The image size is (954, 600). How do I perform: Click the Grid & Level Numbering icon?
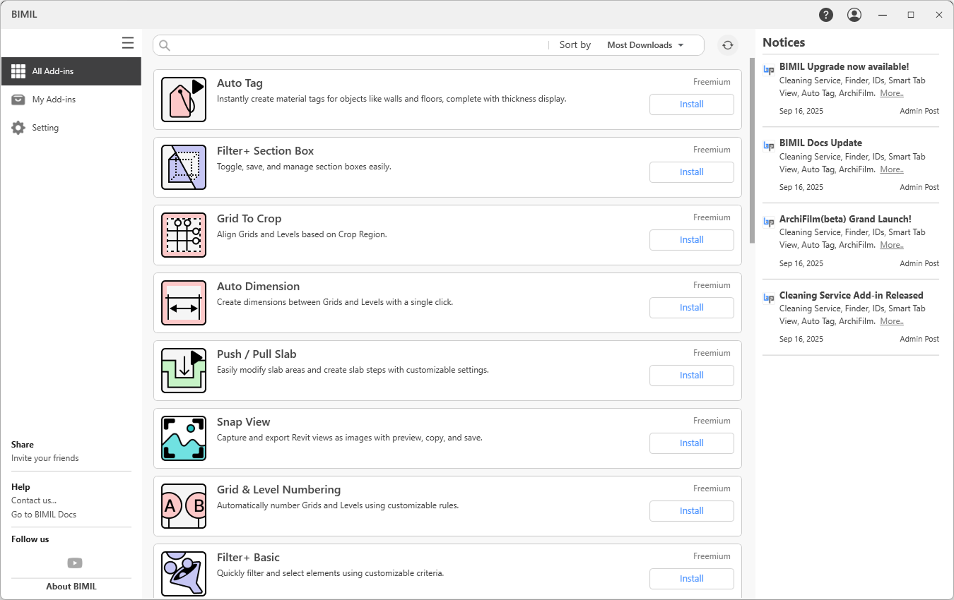pyautogui.click(x=184, y=506)
